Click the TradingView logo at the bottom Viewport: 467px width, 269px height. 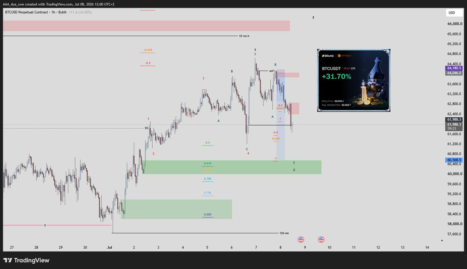(x=26, y=260)
